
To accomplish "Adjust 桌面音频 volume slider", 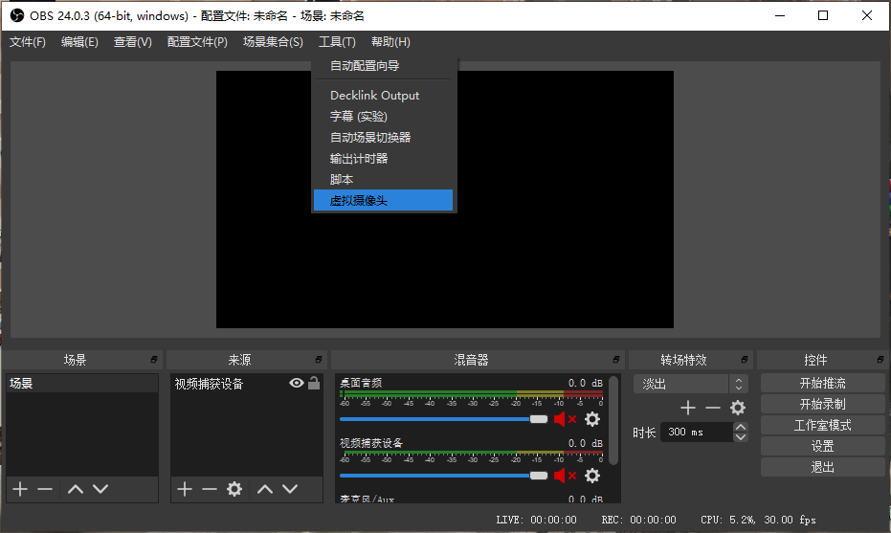I will click(443, 419).
